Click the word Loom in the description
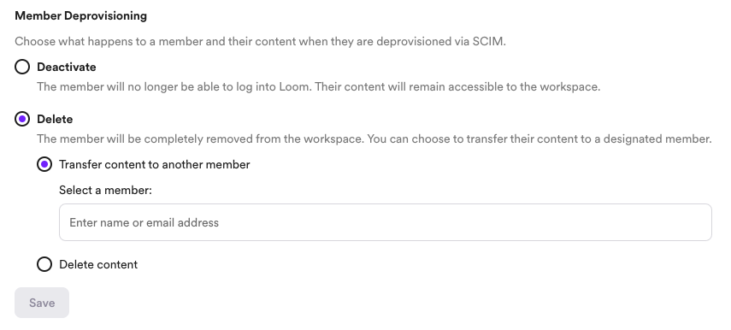This screenshot has height=330, width=731. coord(294,87)
